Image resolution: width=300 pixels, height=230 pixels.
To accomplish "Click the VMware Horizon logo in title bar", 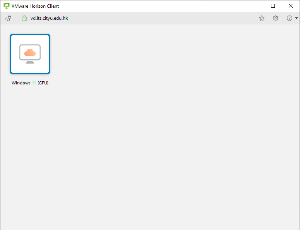I will 6,6.
